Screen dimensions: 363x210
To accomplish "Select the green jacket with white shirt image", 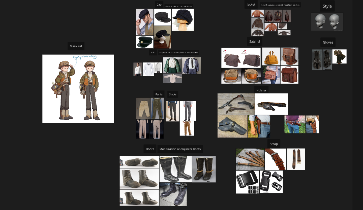I will click(x=172, y=65).
